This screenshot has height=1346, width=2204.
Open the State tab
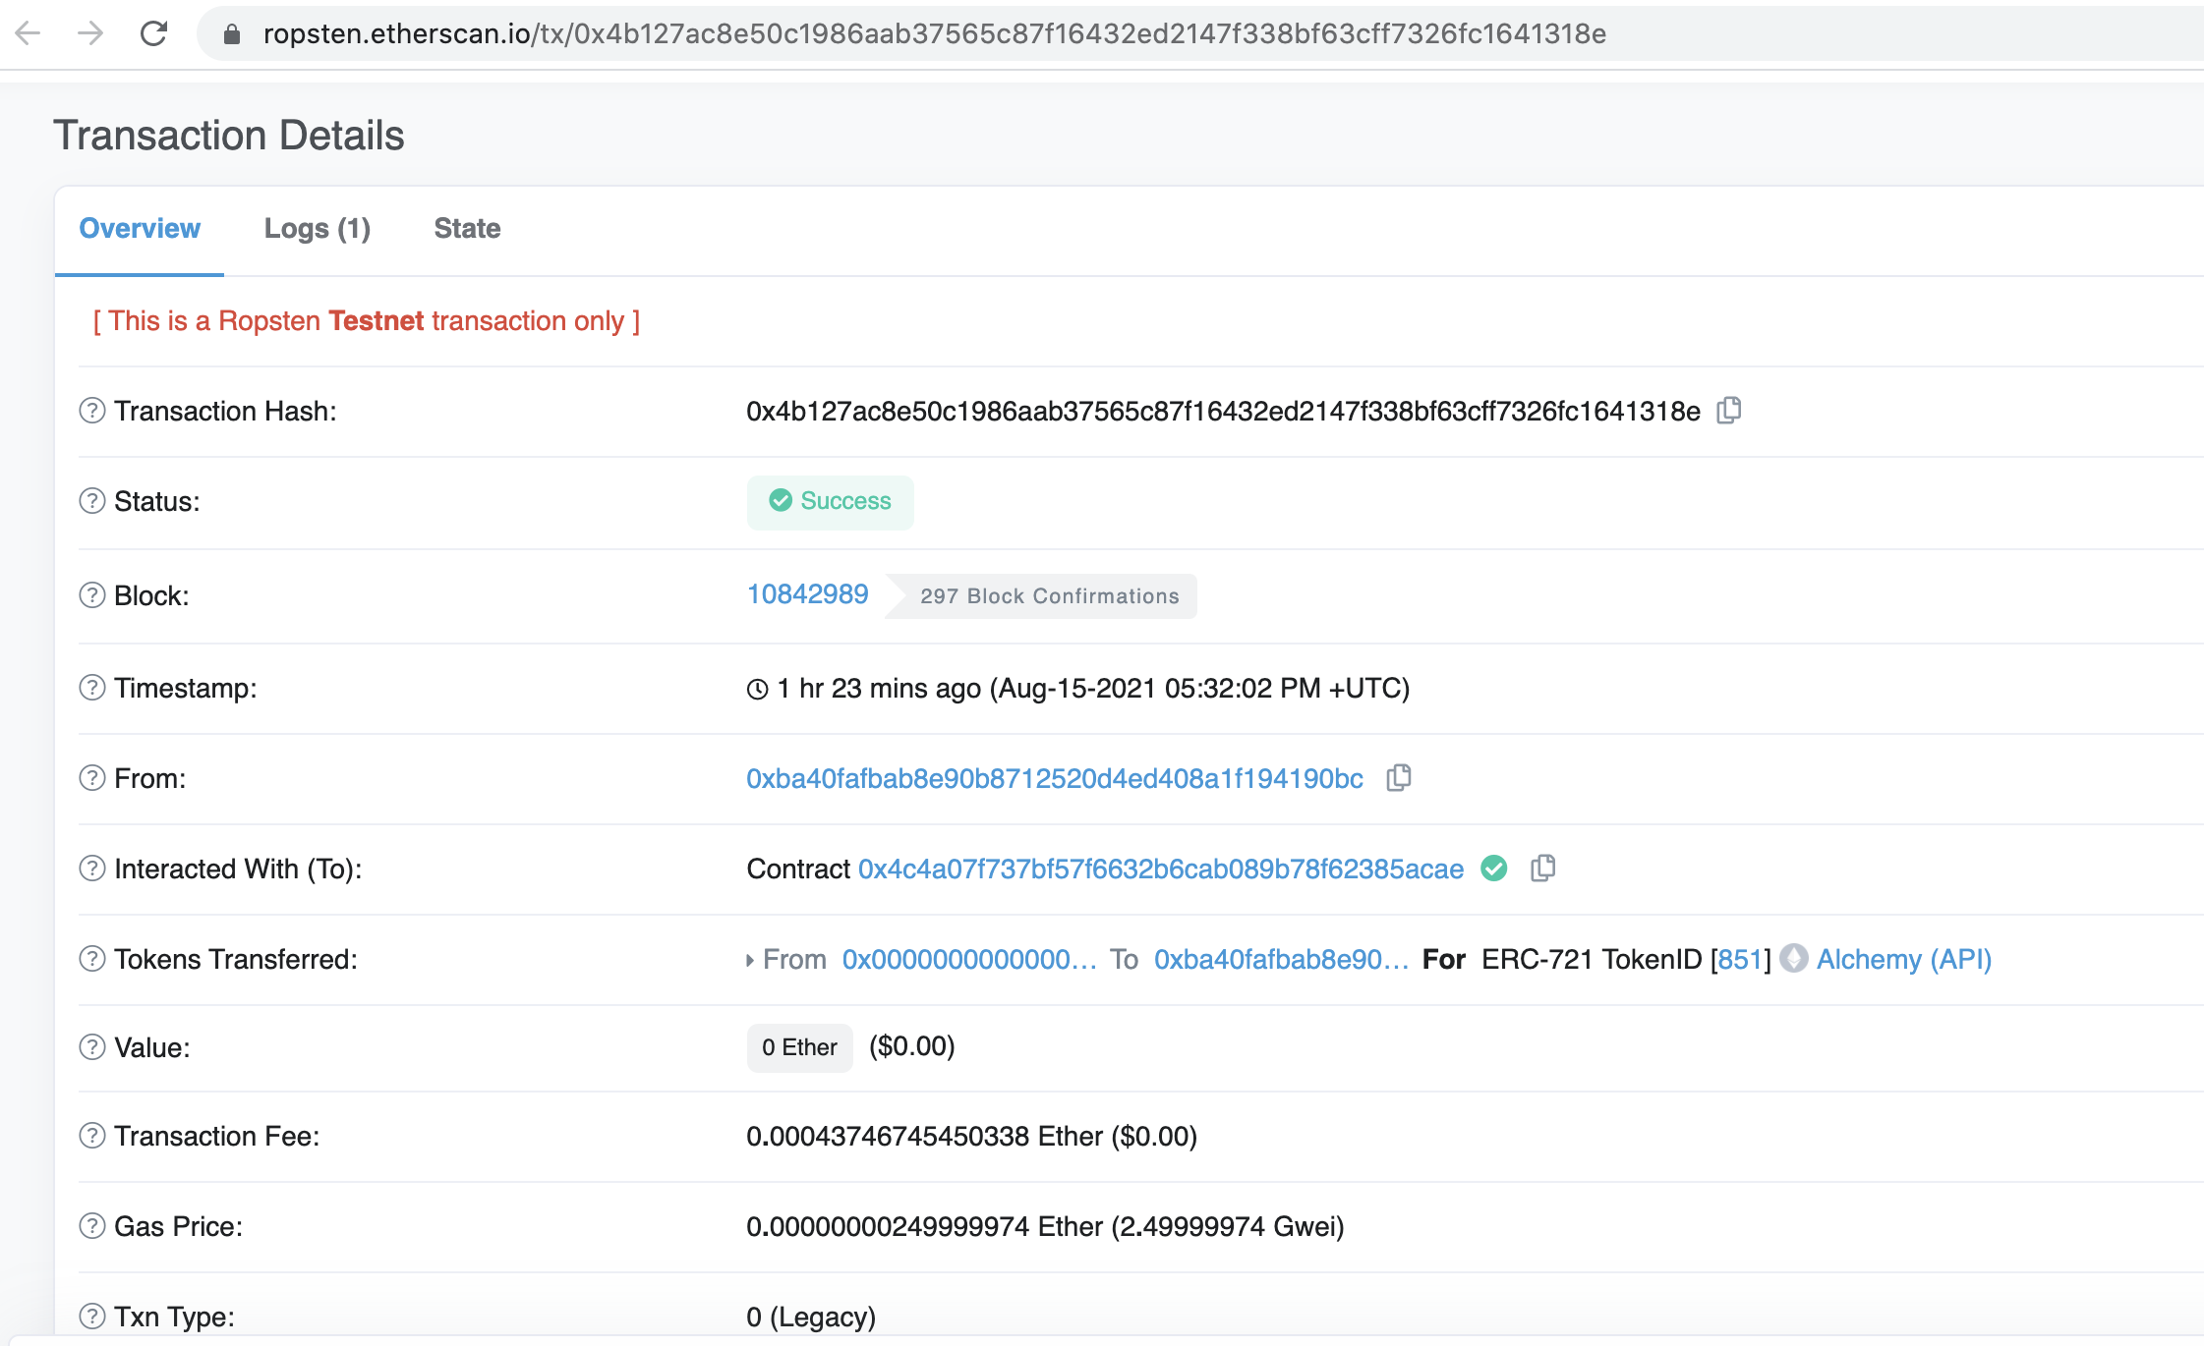point(468,229)
